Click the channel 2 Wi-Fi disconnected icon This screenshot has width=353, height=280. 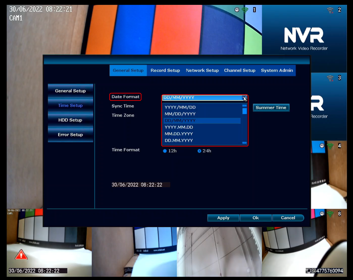click(x=330, y=10)
